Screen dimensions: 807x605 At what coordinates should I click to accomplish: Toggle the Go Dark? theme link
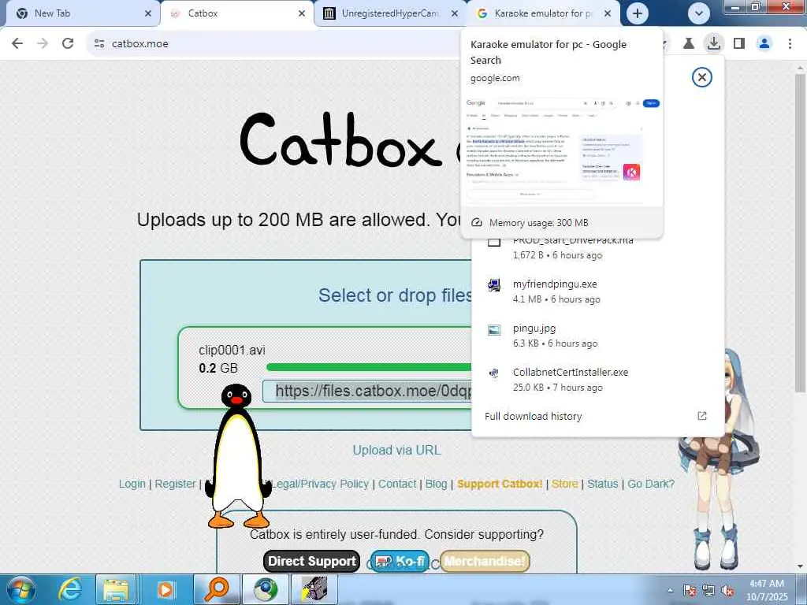(x=651, y=484)
